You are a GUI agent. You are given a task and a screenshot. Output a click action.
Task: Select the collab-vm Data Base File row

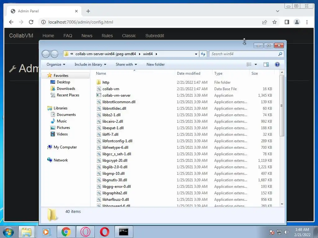coord(184,89)
